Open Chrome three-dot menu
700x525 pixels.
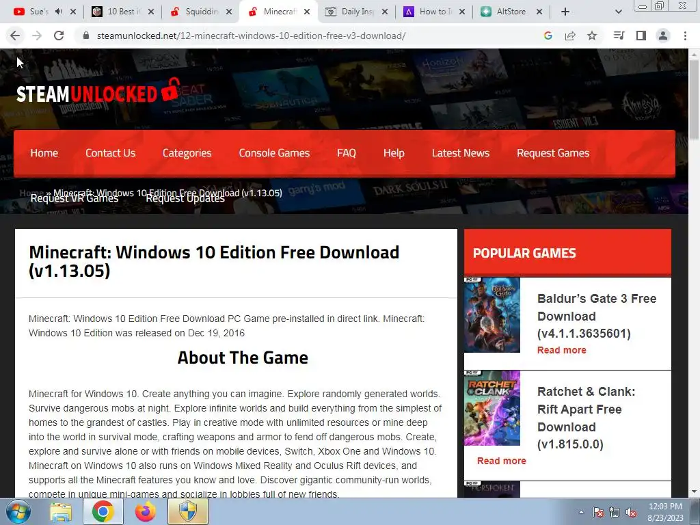[685, 36]
